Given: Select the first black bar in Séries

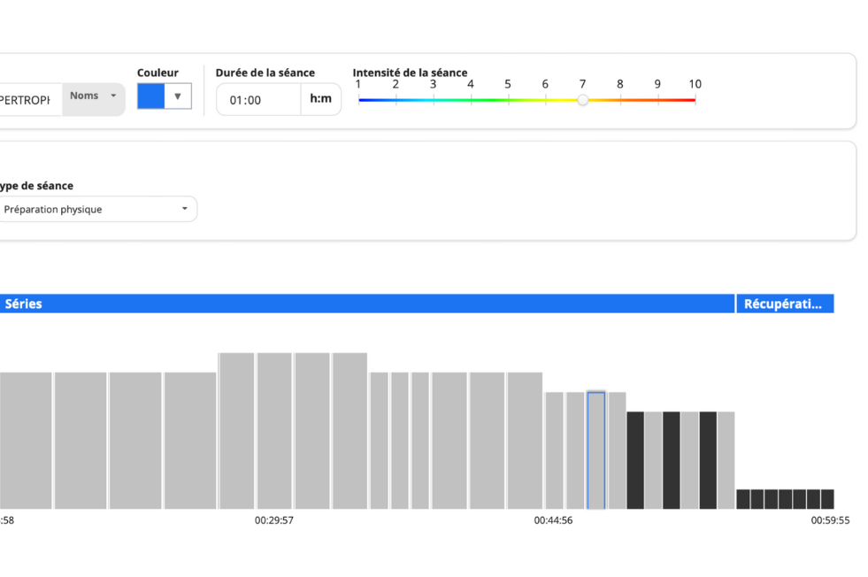Looking at the screenshot, I should coord(635,460).
